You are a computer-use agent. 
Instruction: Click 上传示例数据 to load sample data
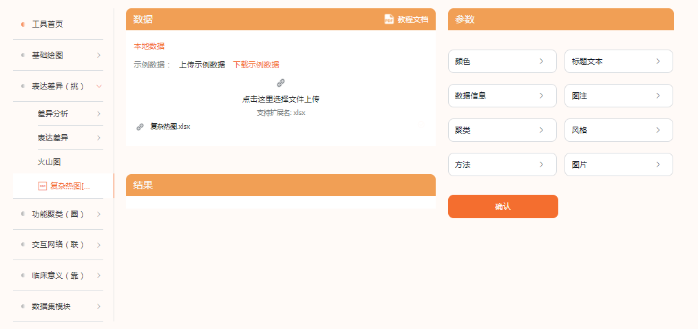[202, 65]
